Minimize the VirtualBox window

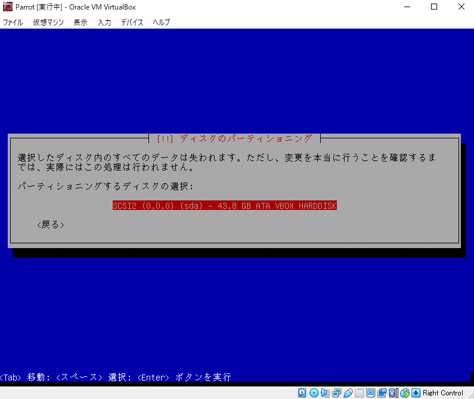pos(407,7)
